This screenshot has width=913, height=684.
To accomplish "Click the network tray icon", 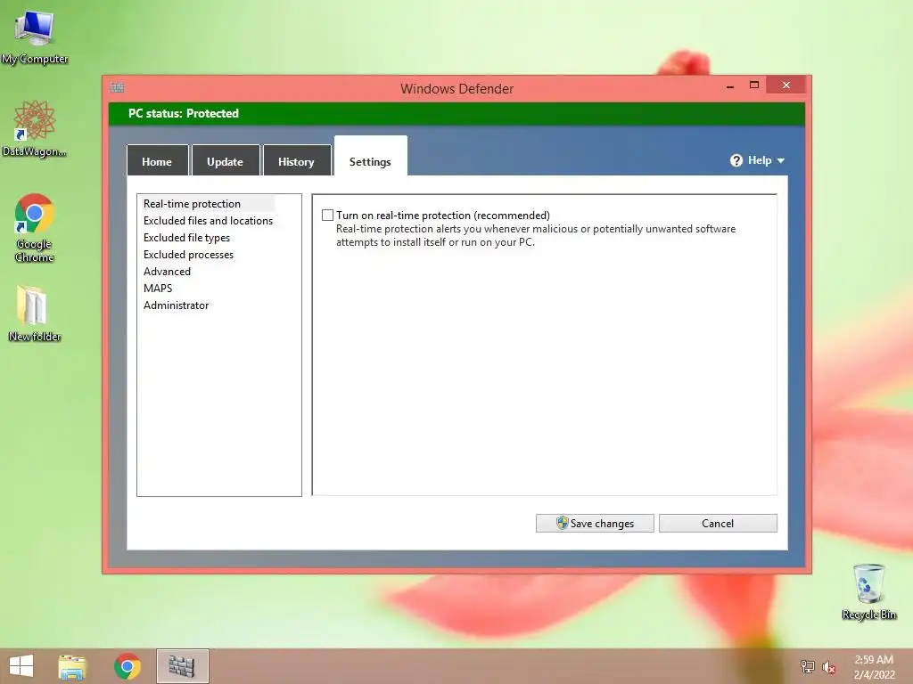I will 808,667.
